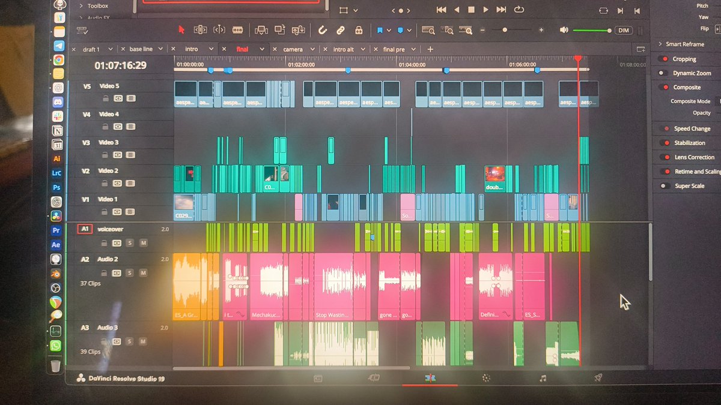Click the Custom Zoom icon

click(466, 29)
